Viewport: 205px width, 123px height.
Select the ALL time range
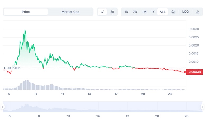tap(162, 12)
